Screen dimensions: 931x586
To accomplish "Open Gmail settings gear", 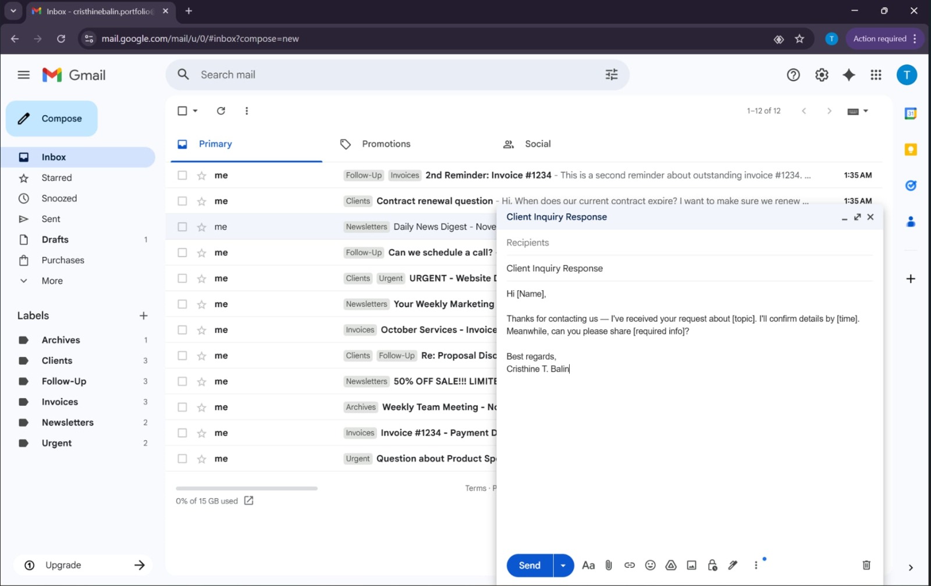I will click(x=822, y=75).
